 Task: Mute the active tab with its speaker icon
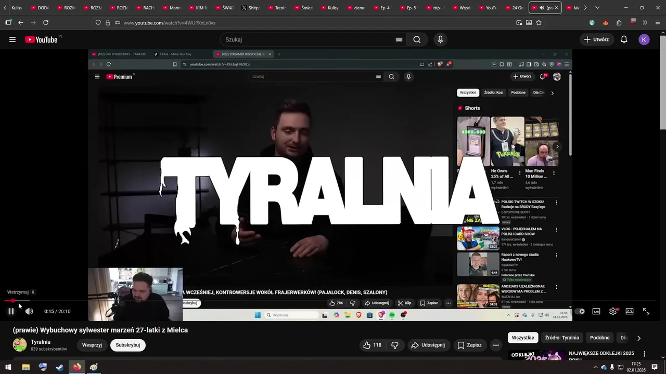point(542,8)
